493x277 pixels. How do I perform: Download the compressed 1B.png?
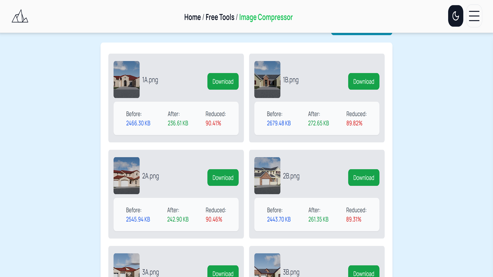pyautogui.click(x=364, y=81)
